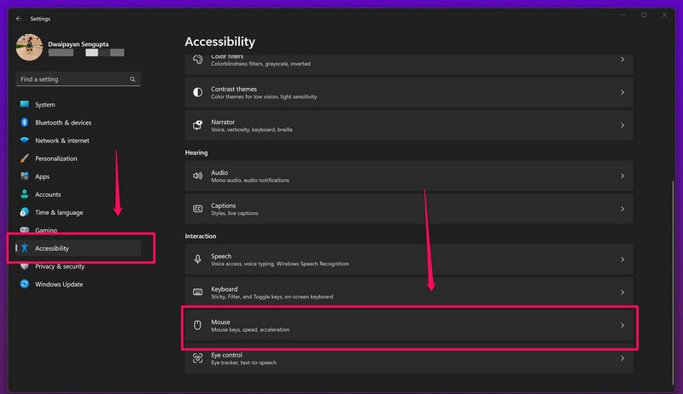Click the Personalization paintbrush icon
The image size is (683, 394).
tap(25, 159)
